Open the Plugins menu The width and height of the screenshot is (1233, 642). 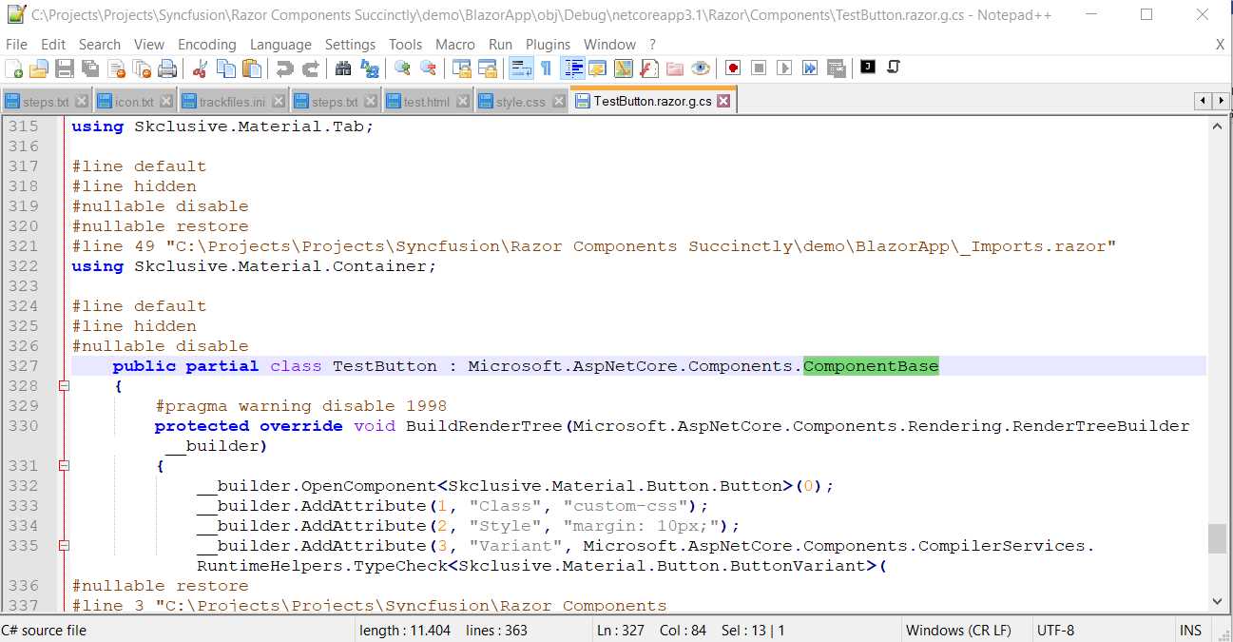(x=548, y=45)
